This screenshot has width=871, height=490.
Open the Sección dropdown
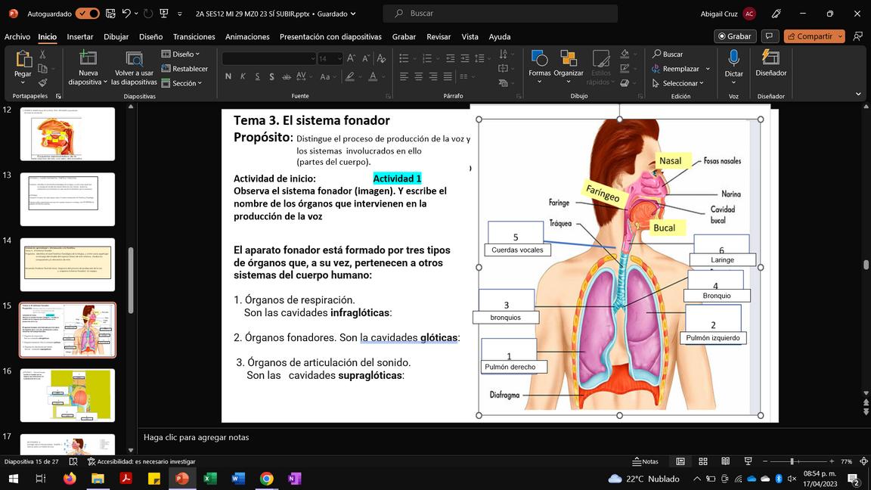pos(183,83)
